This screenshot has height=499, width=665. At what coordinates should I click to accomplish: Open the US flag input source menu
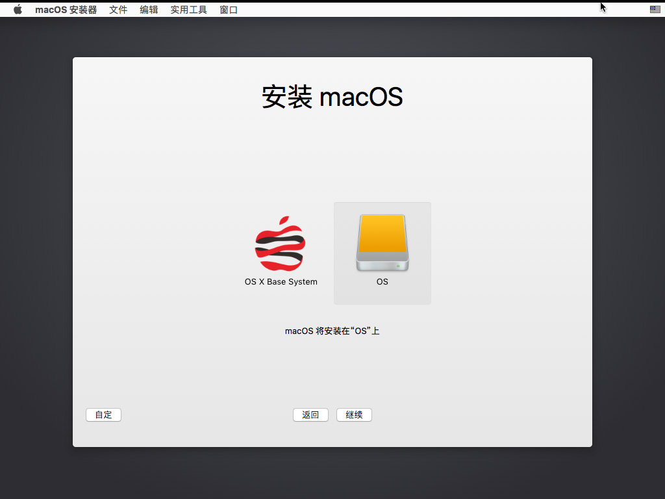(x=655, y=9)
